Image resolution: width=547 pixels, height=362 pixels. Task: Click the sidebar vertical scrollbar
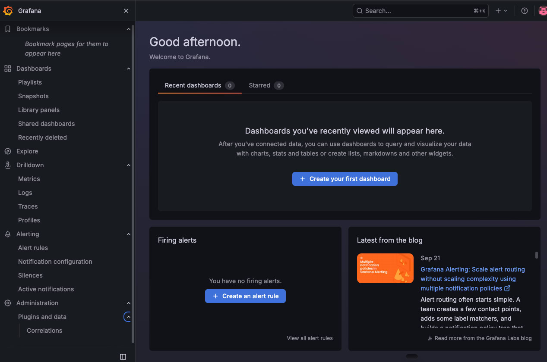[133, 184]
